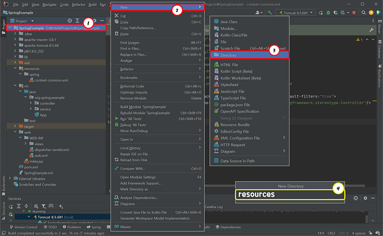Click Expand All icon in Services toolbar
383x236 pixels.
(x=19, y=206)
